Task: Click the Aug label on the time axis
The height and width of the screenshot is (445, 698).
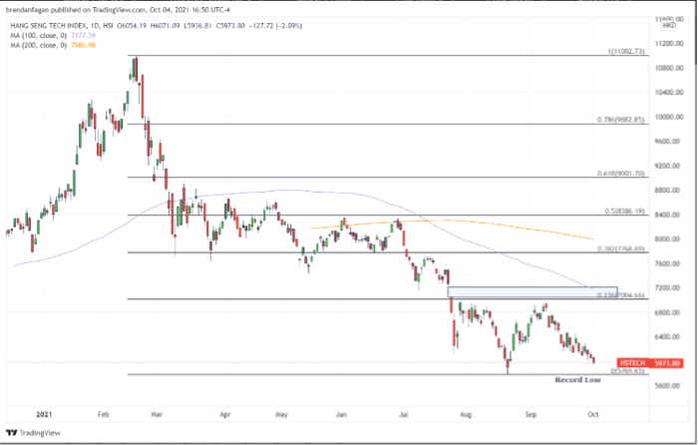Action: click(x=466, y=414)
